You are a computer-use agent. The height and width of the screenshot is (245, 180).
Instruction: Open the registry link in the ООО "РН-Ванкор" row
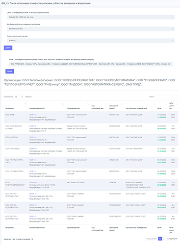[x=33, y=148]
